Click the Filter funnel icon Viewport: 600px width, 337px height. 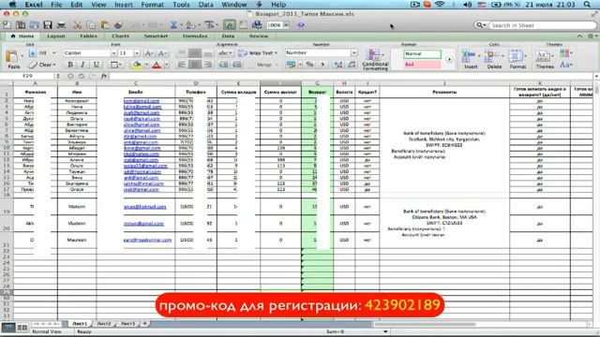pyautogui.click(x=209, y=25)
